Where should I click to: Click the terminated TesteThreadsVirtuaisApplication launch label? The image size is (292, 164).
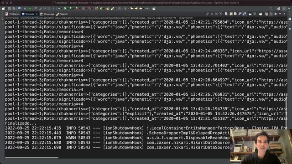pos(99,18)
